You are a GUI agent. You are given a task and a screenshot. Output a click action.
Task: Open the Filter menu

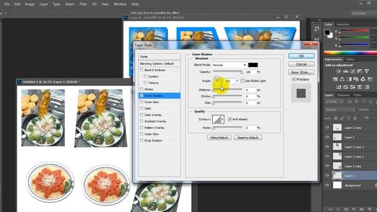83,4
